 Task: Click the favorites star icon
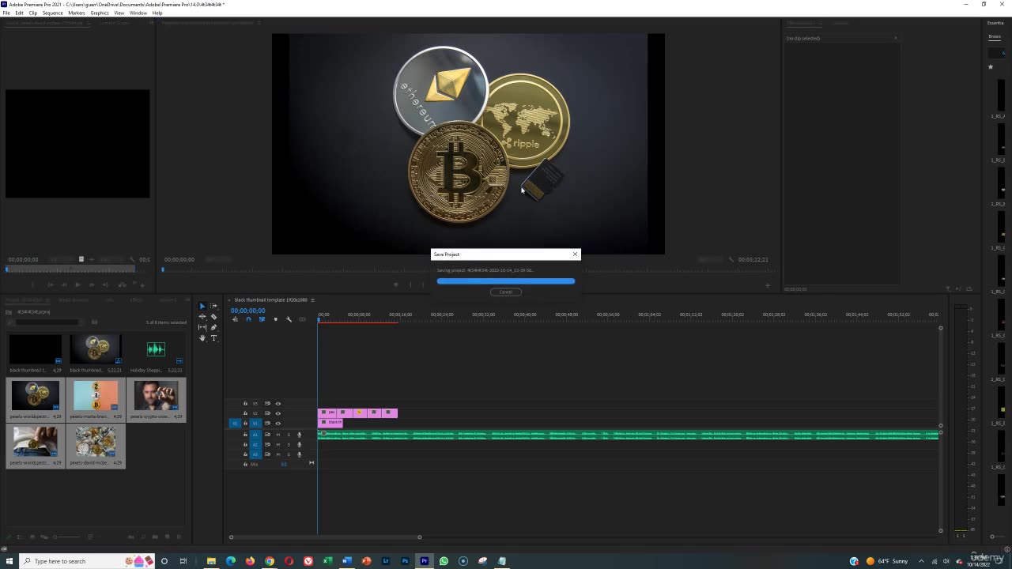click(990, 67)
